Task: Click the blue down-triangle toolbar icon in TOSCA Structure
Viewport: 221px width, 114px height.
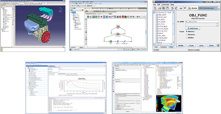Action: (185, 8)
